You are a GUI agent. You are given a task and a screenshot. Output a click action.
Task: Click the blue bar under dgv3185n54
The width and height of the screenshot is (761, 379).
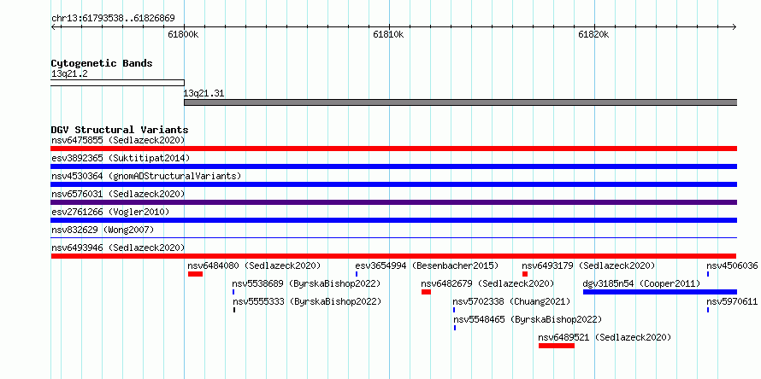pos(660,292)
